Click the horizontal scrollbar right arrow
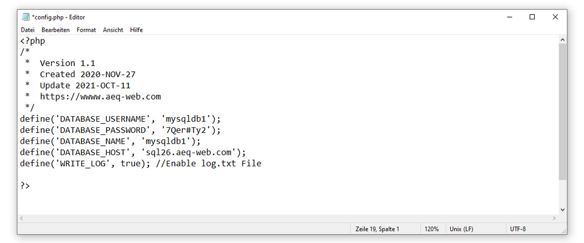 [554, 218]
